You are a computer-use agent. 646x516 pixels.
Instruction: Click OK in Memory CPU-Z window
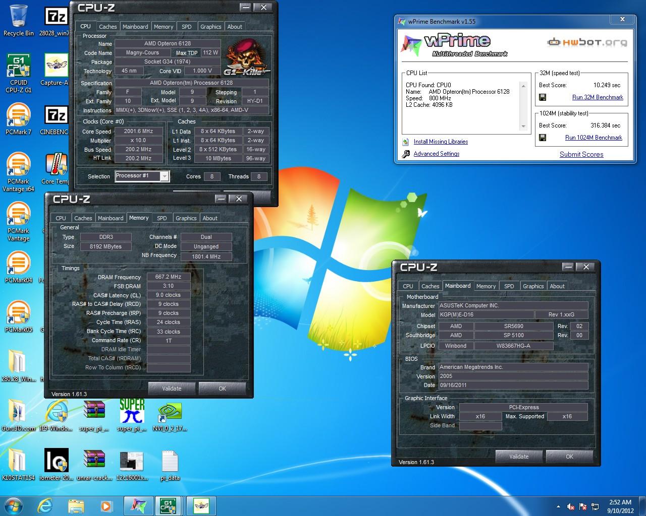(x=222, y=389)
